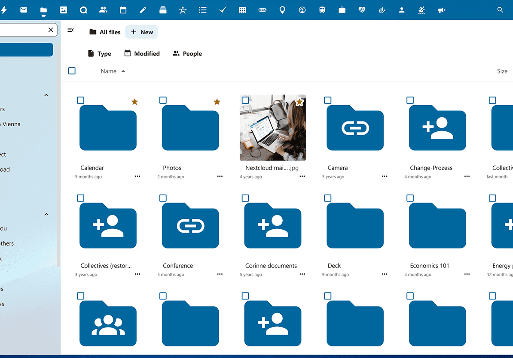
Task: Sort files by Size column header
Action: tap(502, 71)
